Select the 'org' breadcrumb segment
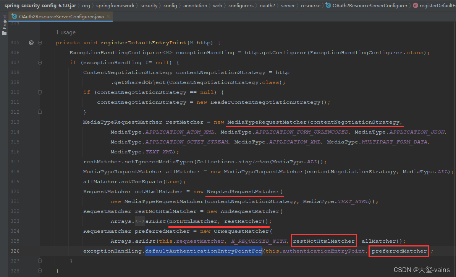This screenshot has height=277, width=456. (x=86, y=5)
